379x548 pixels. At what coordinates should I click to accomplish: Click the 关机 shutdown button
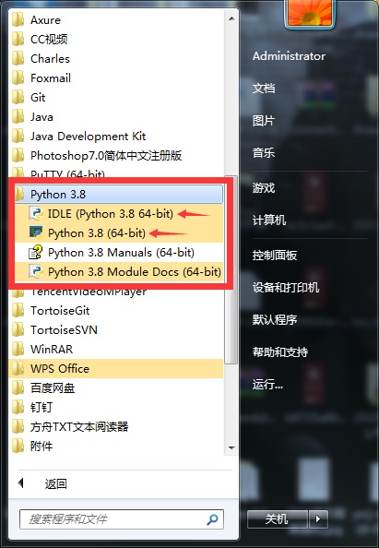[x=277, y=519]
